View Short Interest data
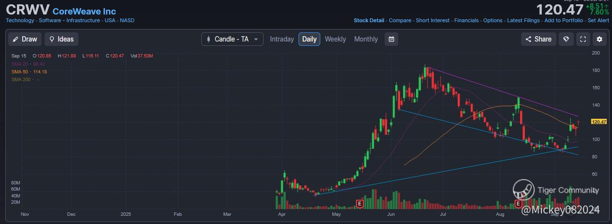Image resolution: width=612 pixels, height=224 pixels. 433,20
